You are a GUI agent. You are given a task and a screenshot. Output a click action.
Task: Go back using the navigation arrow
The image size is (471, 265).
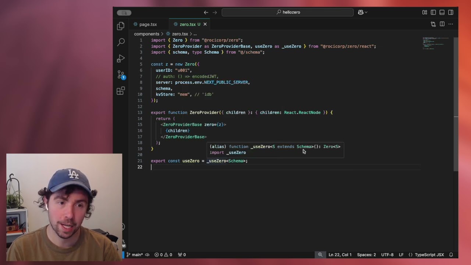[206, 12]
